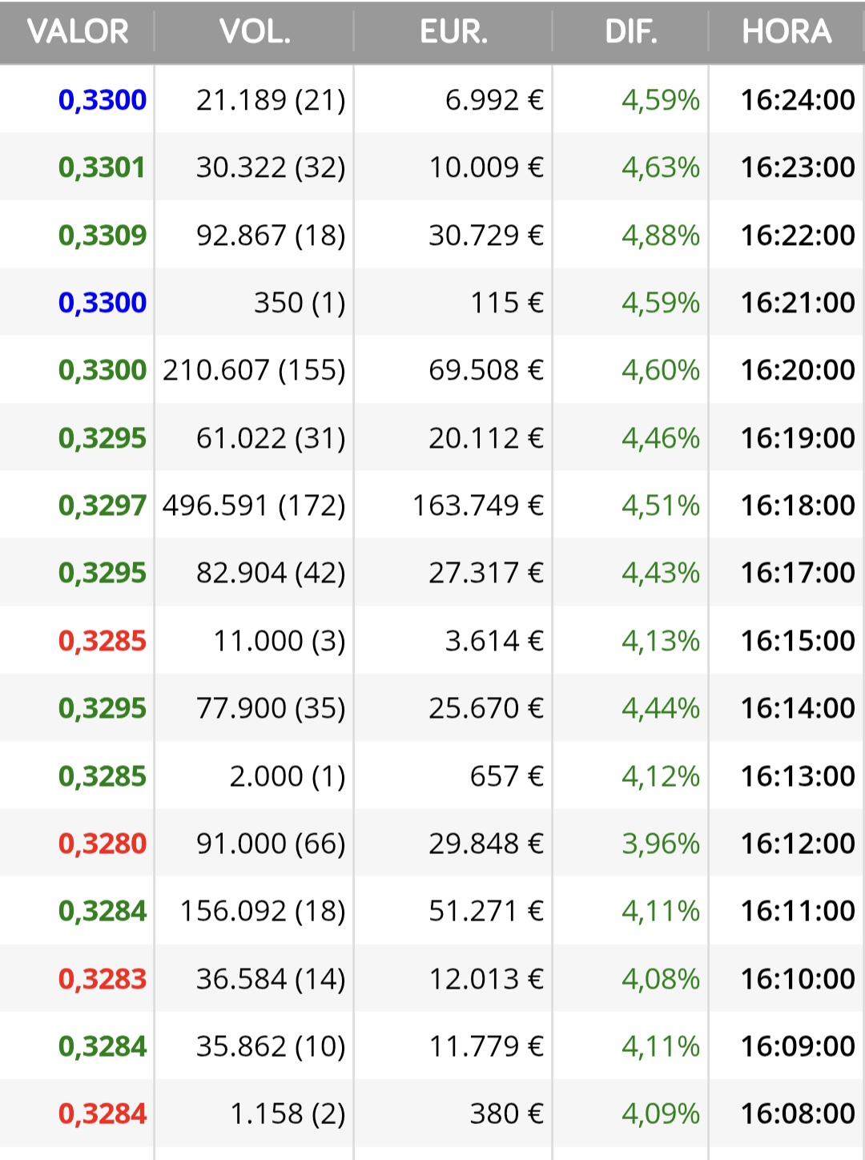
Task: Select the VOL. column header
Action: 255,32
